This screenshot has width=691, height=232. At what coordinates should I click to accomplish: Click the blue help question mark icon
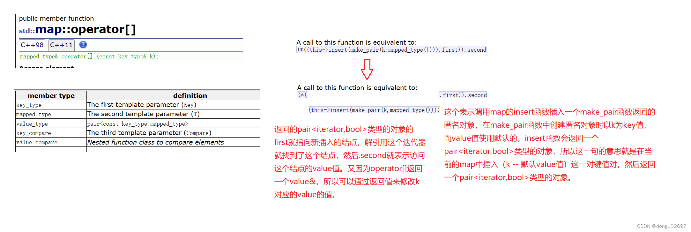83,45
